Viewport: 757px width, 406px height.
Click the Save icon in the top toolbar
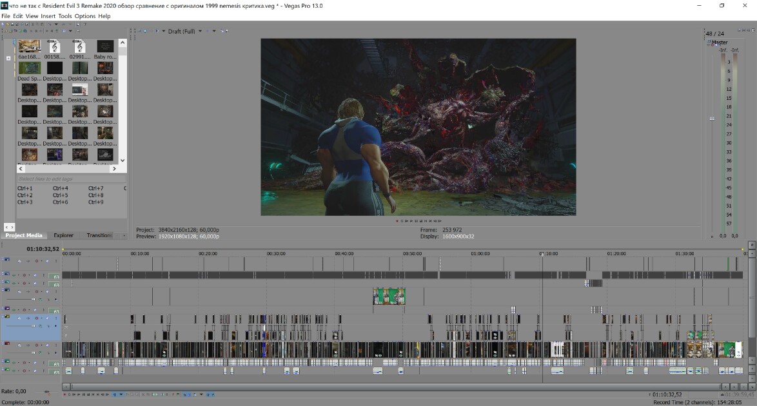point(12,24)
